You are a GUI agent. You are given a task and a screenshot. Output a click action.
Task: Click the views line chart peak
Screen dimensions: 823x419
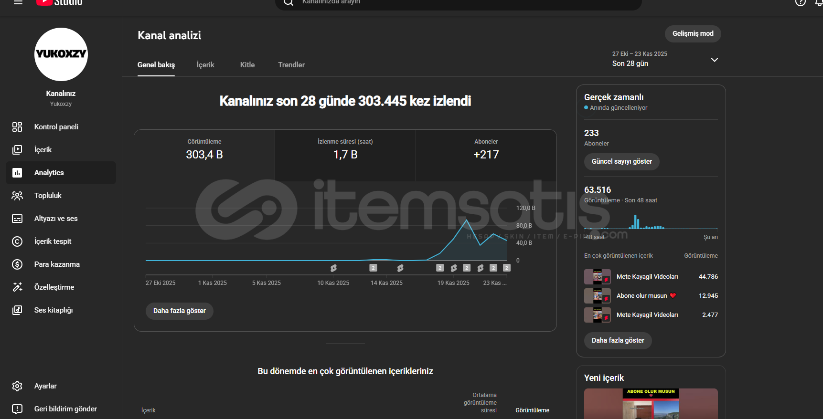click(x=467, y=220)
